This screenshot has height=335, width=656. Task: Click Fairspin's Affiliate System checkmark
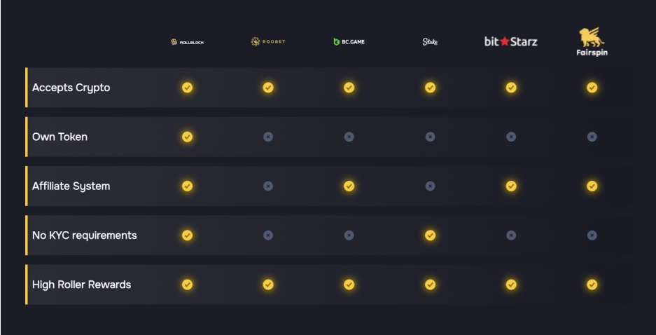tap(592, 186)
